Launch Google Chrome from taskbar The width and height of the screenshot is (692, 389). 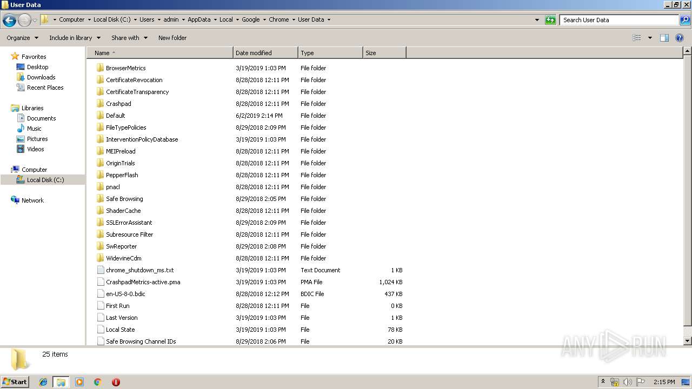tap(98, 382)
